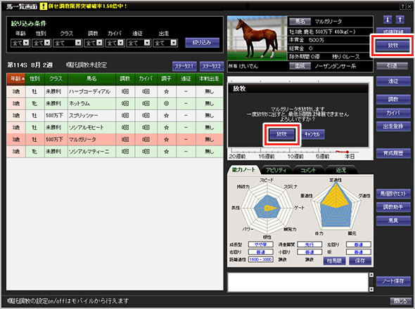Click the 絞り込み filter button
The height and width of the screenshot is (309, 415).
tap(202, 43)
